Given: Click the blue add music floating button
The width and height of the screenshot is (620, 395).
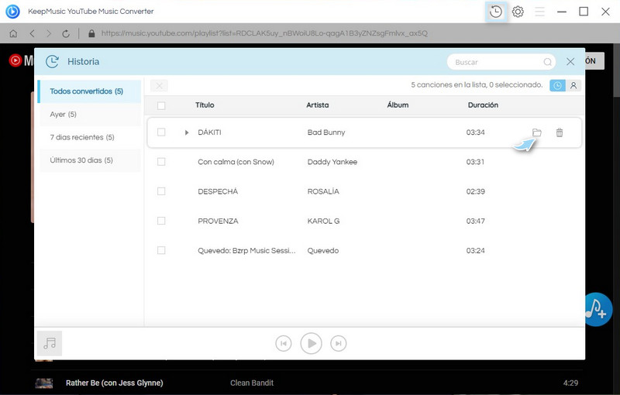Looking at the screenshot, I should coord(598,309).
